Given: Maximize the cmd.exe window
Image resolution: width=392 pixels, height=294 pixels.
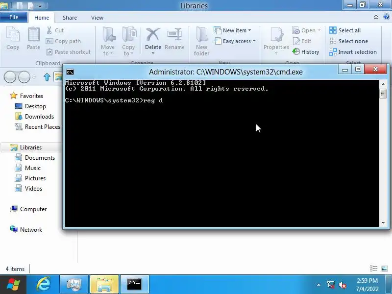Looking at the screenshot, I should tap(358, 69).
